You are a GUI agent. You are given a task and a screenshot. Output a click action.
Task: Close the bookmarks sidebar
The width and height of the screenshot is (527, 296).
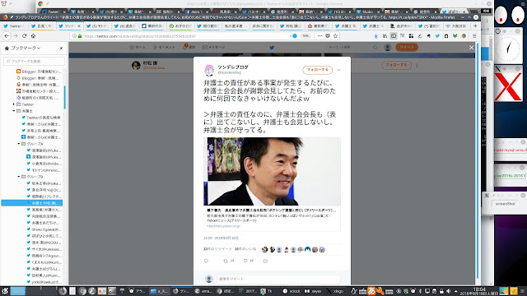pos(61,49)
